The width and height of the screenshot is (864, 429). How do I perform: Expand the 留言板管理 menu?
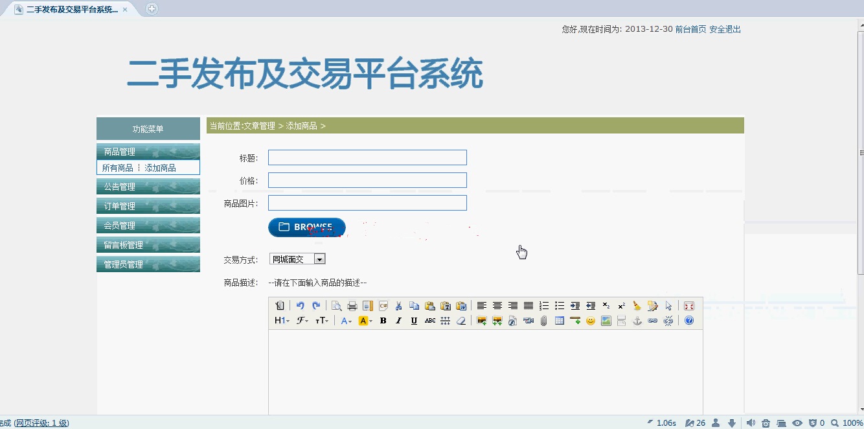(148, 245)
